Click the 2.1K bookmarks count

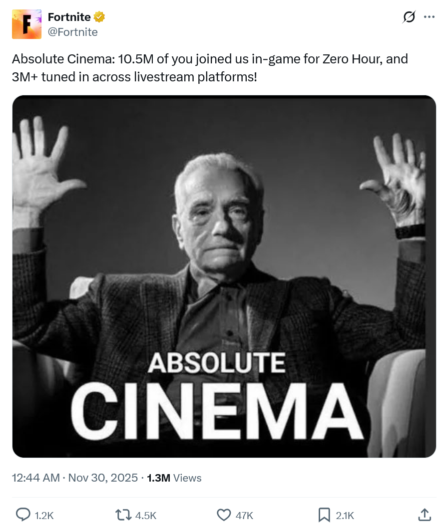pyautogui.click(x=345, y=516)
